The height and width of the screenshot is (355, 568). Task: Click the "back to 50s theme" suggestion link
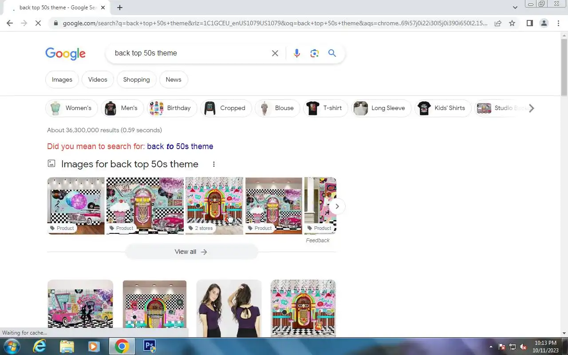click(x=180, y=146)
